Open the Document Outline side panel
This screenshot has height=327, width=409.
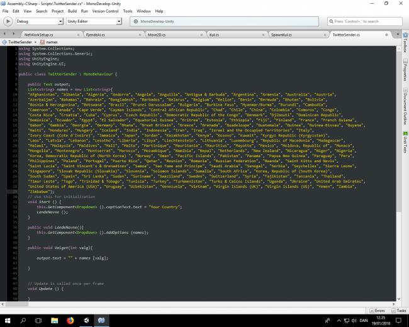(x=405, y=106)
